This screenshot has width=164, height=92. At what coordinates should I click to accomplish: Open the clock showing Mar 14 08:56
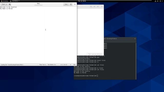(x=82, y=1)
